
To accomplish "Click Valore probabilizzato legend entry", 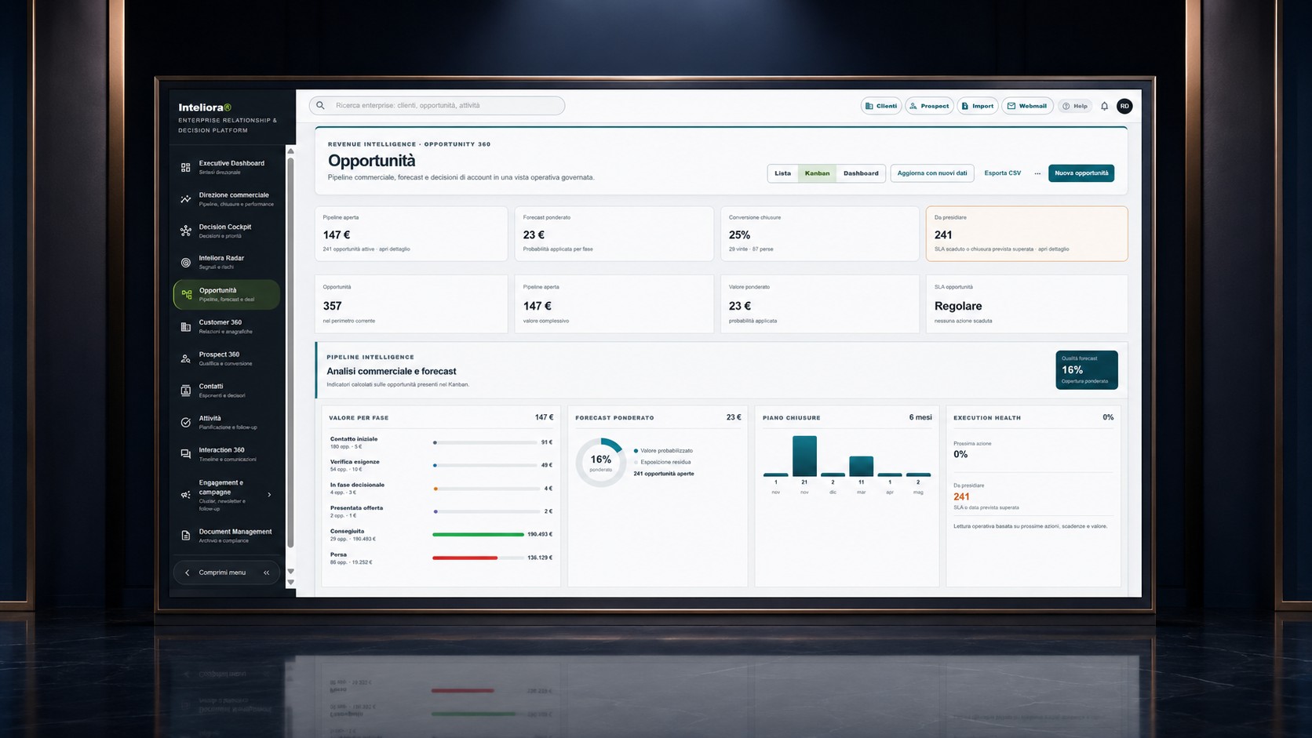I will (664, 451).
